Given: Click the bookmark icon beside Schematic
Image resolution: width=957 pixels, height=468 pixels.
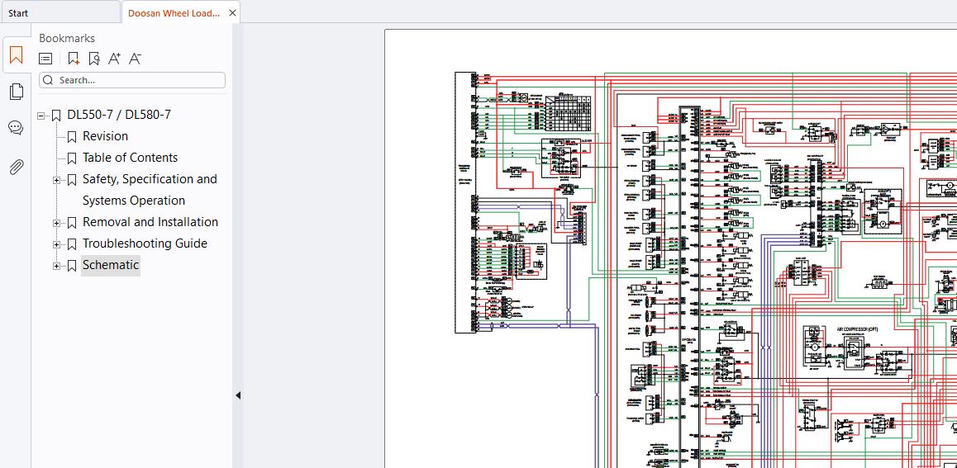Looking at the screenshot, I should tap(71, 265).
